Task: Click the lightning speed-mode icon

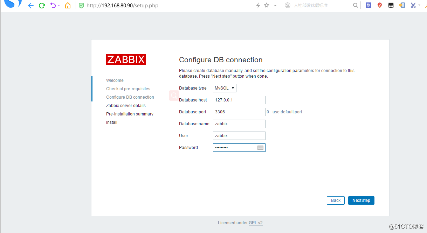Action: point(258,6)
